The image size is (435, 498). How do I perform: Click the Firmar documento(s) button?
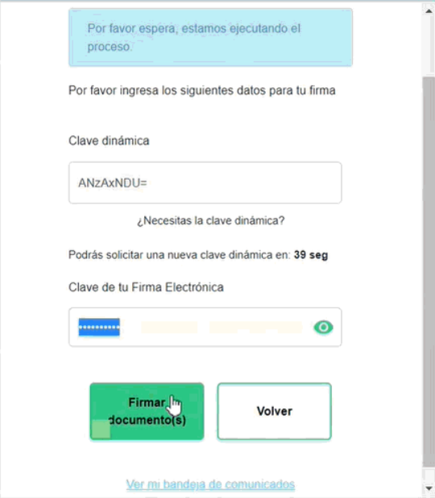(147, 412)
